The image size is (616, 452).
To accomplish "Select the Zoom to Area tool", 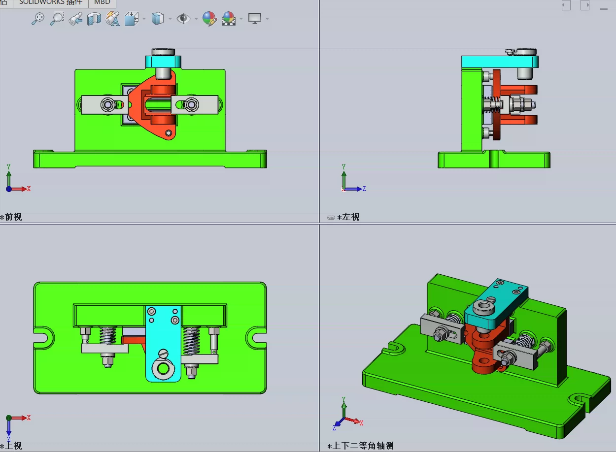I will pos(57,19).
